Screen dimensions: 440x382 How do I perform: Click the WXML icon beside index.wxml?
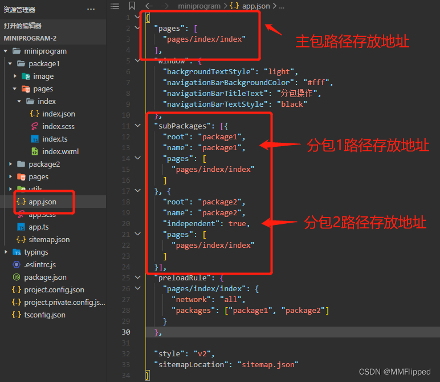pyautogui.click(x=35, y=151)
